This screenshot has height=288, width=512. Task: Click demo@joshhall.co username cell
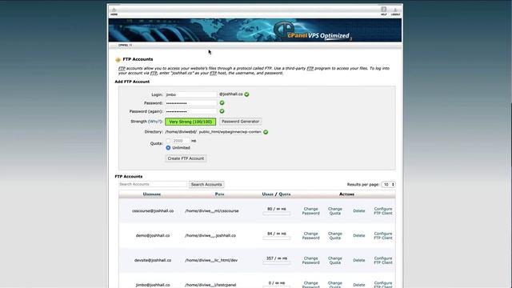[x=153, y=235]
